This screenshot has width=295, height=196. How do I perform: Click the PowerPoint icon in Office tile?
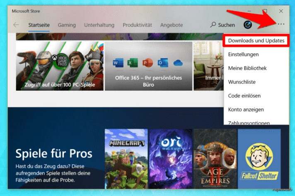pyautogui.click(x=147, y=63)
